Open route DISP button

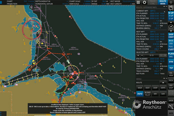pyautogui.click(x=155, y=88)
